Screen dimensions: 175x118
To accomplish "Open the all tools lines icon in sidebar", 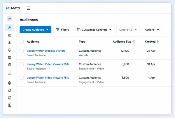I will pyautogui.click(x=10, y=73).
